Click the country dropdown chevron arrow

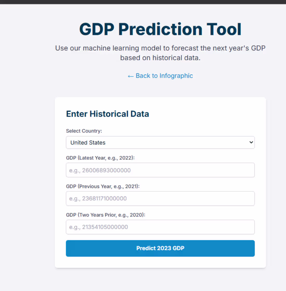click(251, 143)
